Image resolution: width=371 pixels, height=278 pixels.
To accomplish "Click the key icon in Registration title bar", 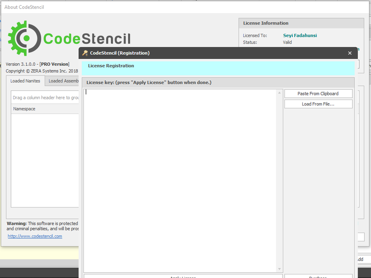I will point(85,53).
